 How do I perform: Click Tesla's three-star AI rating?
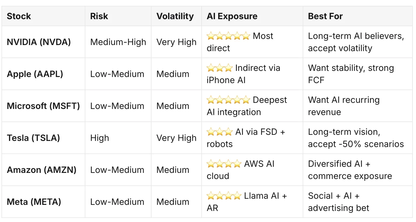[220, 132]
